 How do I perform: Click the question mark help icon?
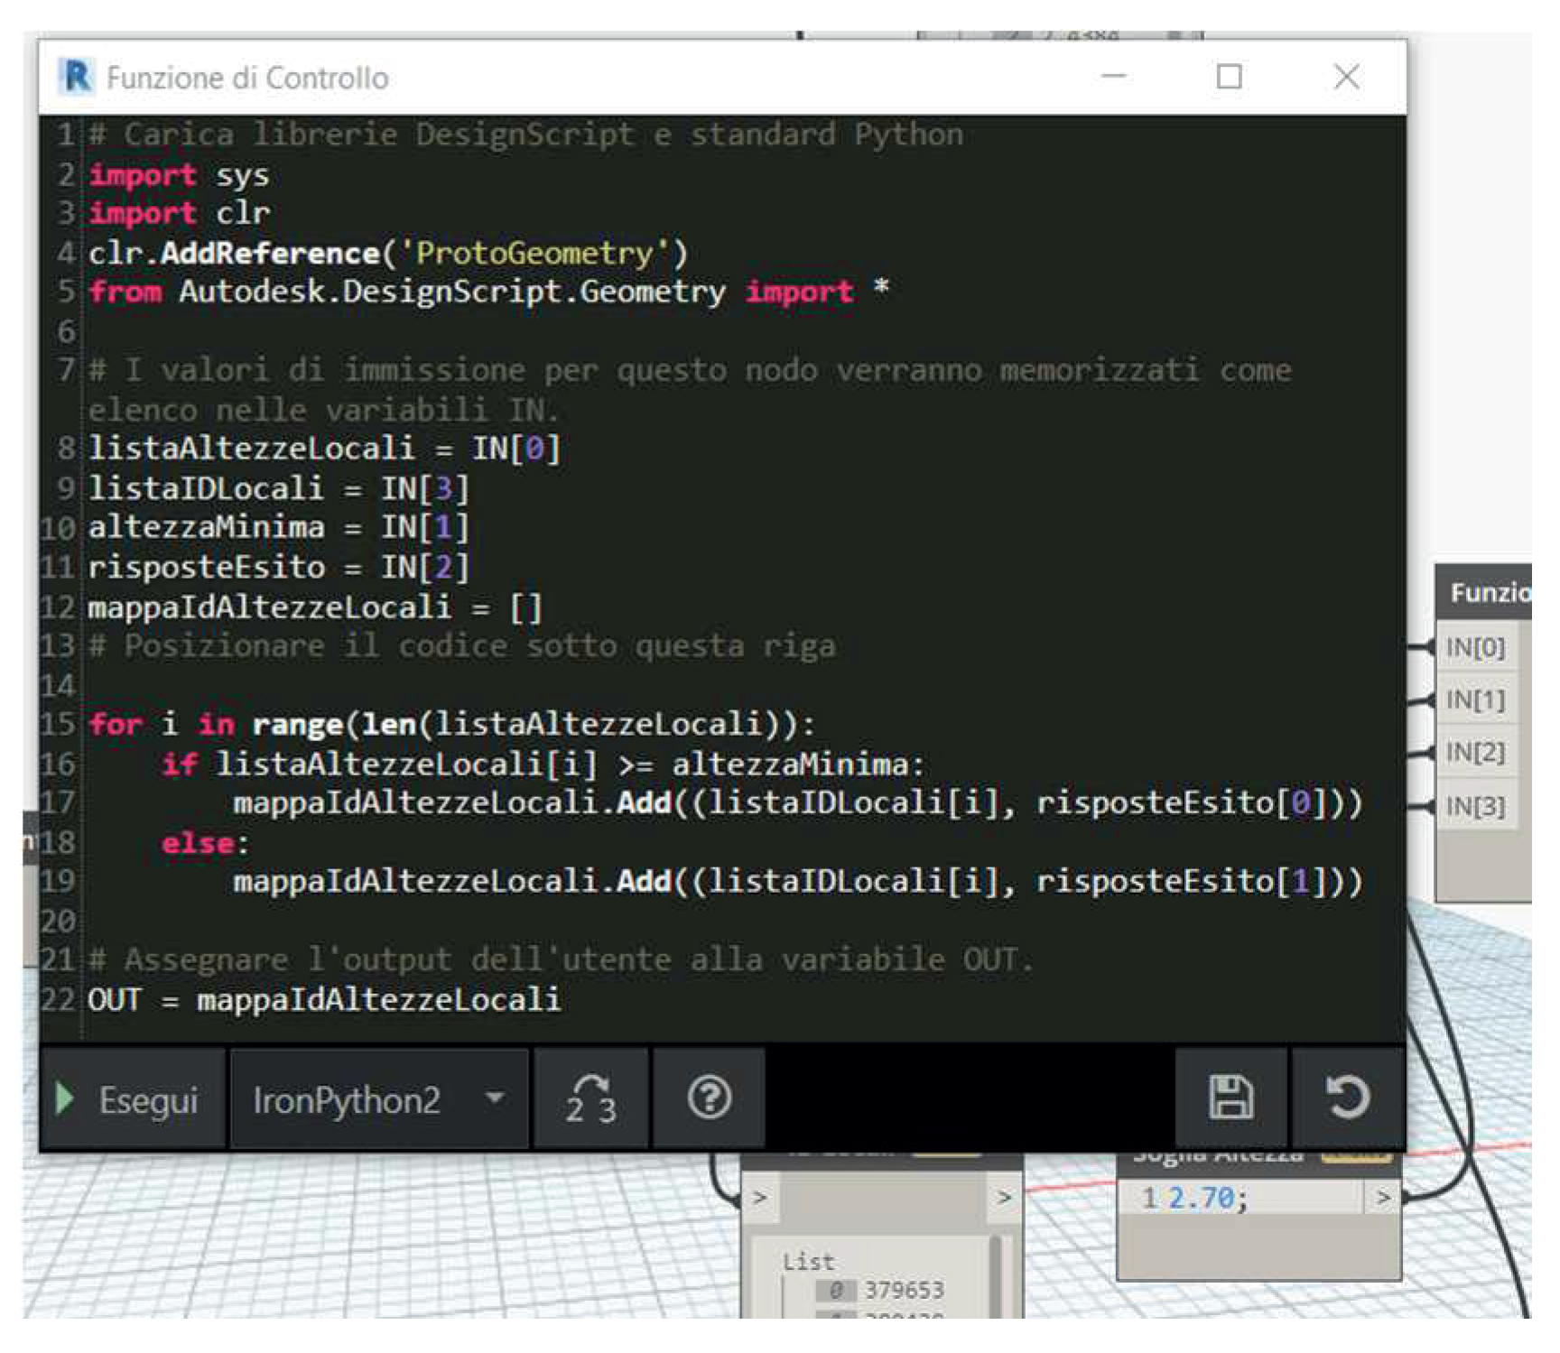[709, 1099]
